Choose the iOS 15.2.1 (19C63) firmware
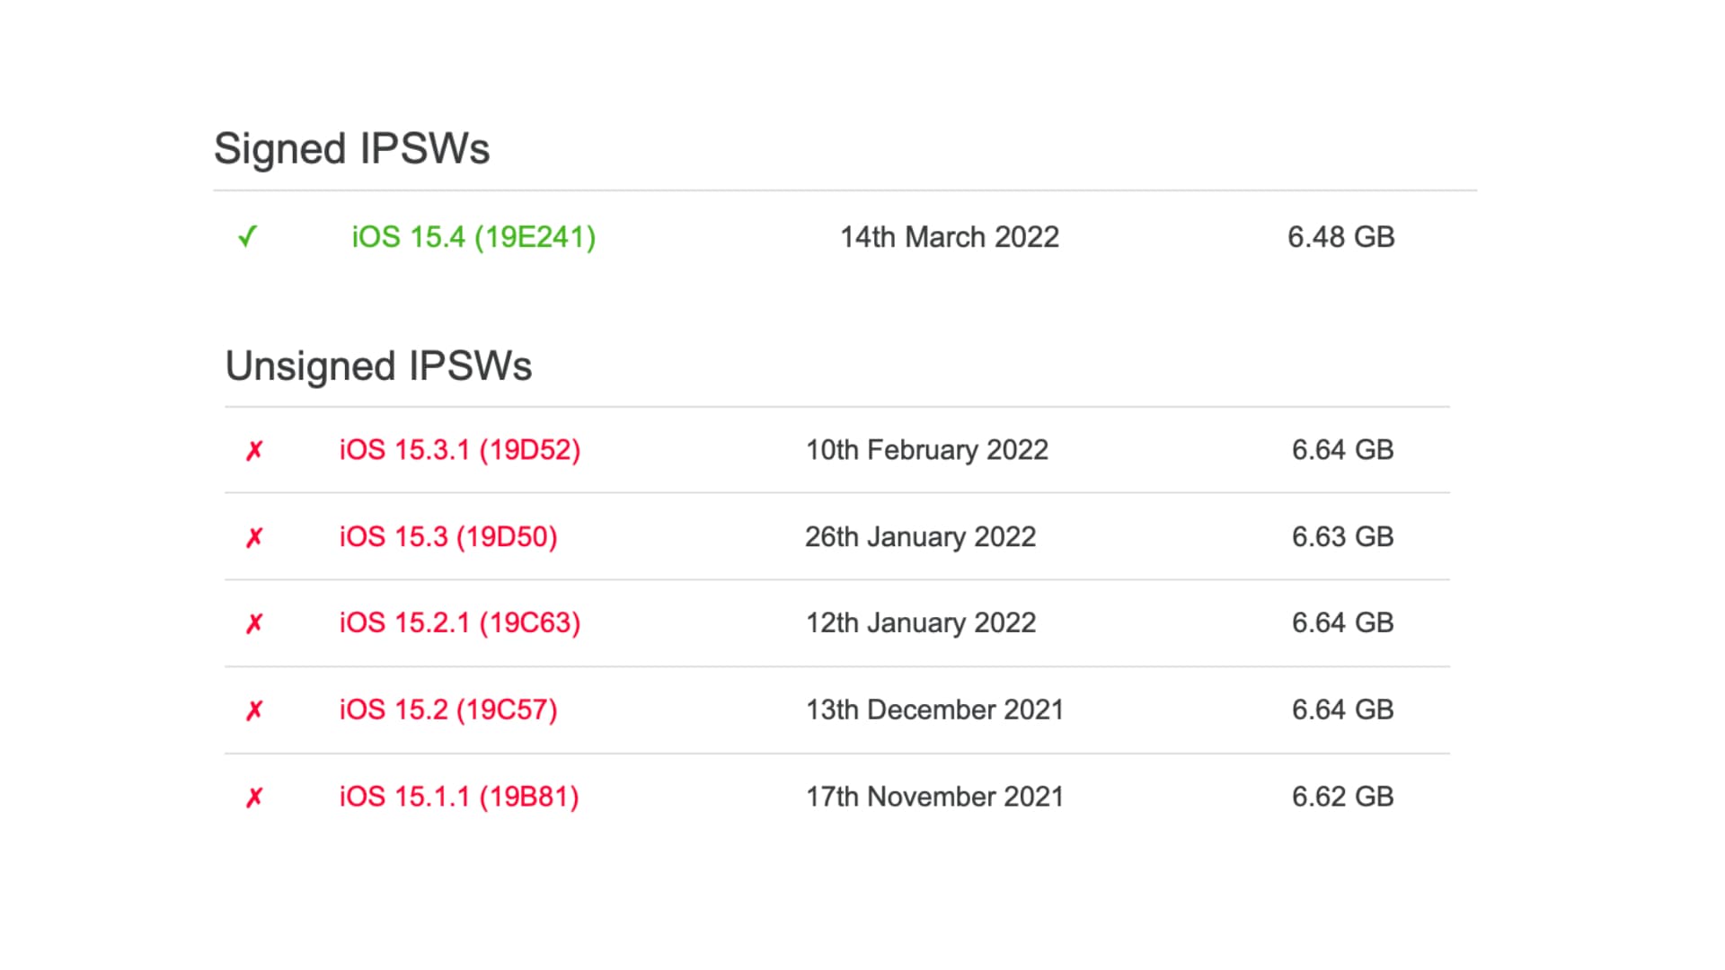 [x=459, y=623]
